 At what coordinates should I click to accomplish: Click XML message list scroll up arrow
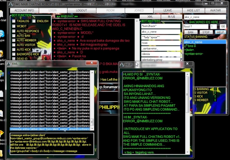[x=92, y=72]
